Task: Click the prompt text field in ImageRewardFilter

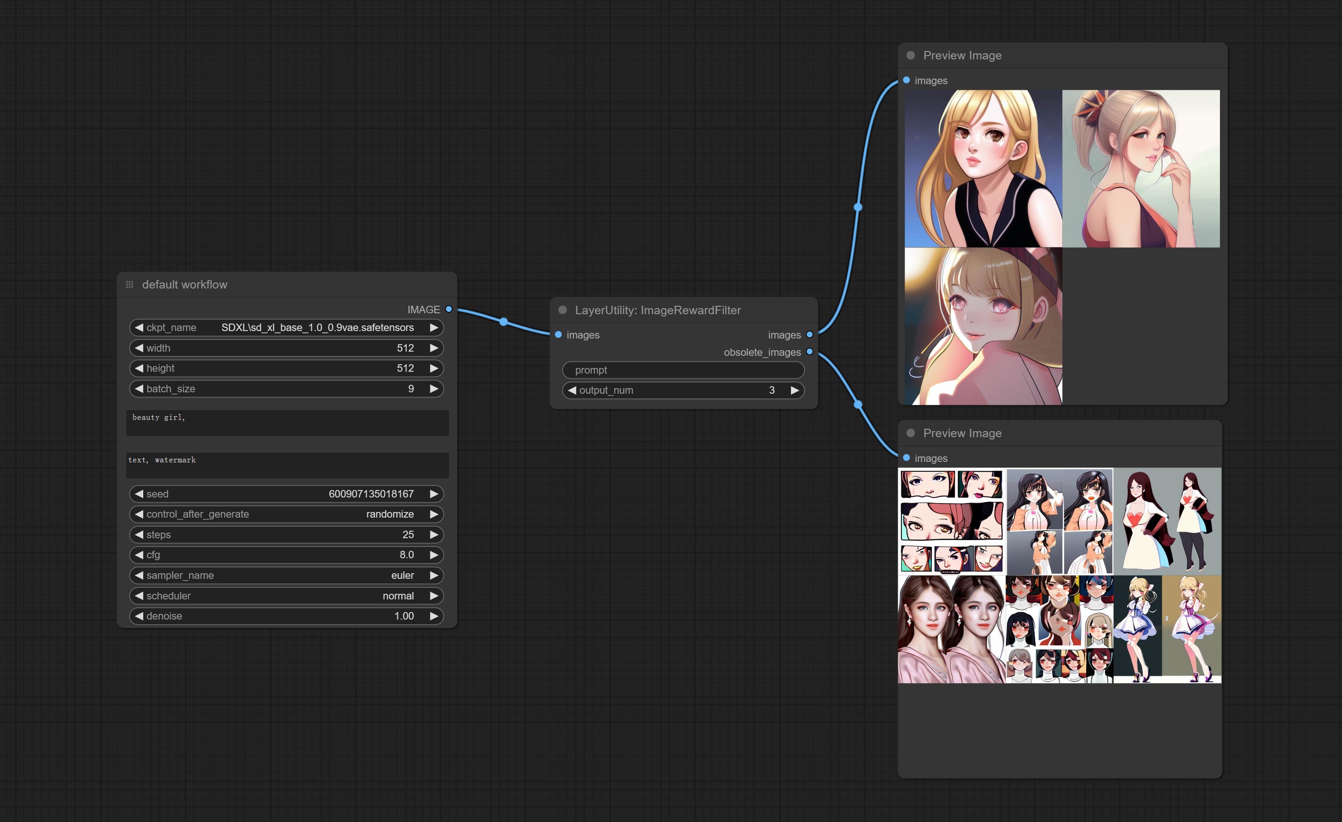Action: [x=683, y=370]
